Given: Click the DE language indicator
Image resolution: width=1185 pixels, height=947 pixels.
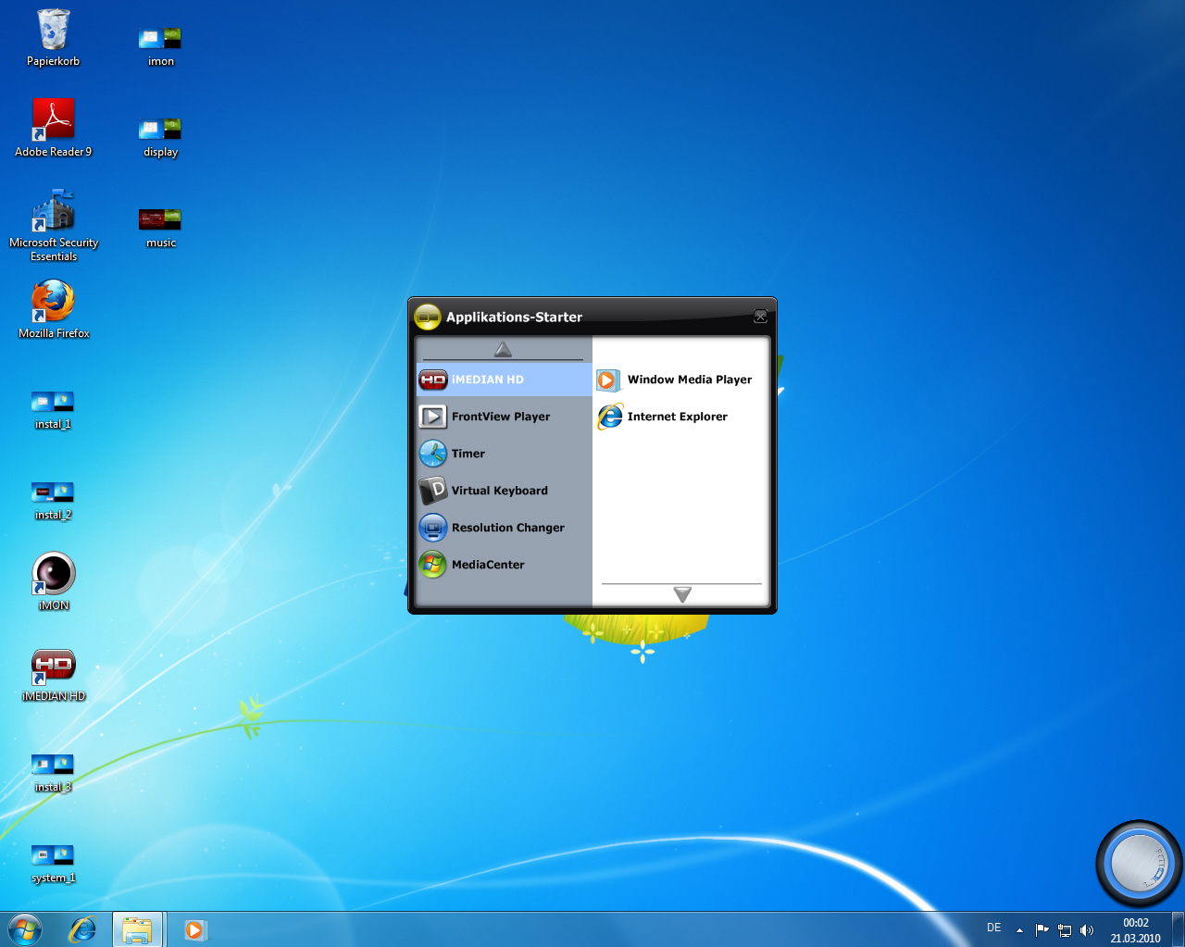Looking at the screenshot, I should pos(993,928).
